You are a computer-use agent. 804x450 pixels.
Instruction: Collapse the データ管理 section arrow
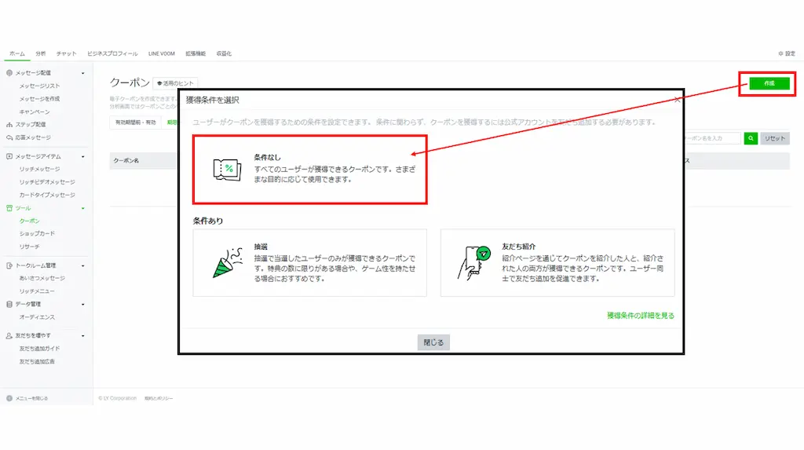click(83, 304)
